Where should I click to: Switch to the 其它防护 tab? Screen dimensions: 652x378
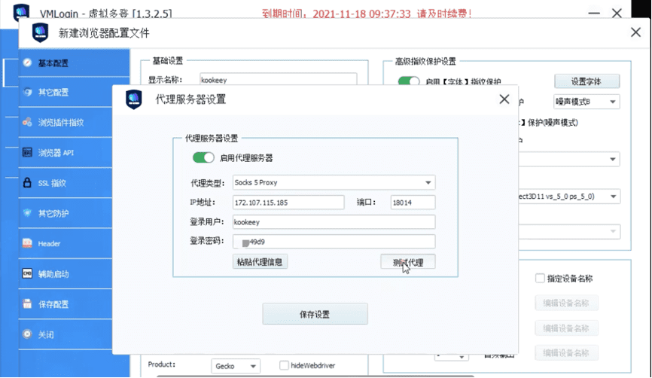coord(66,213)
